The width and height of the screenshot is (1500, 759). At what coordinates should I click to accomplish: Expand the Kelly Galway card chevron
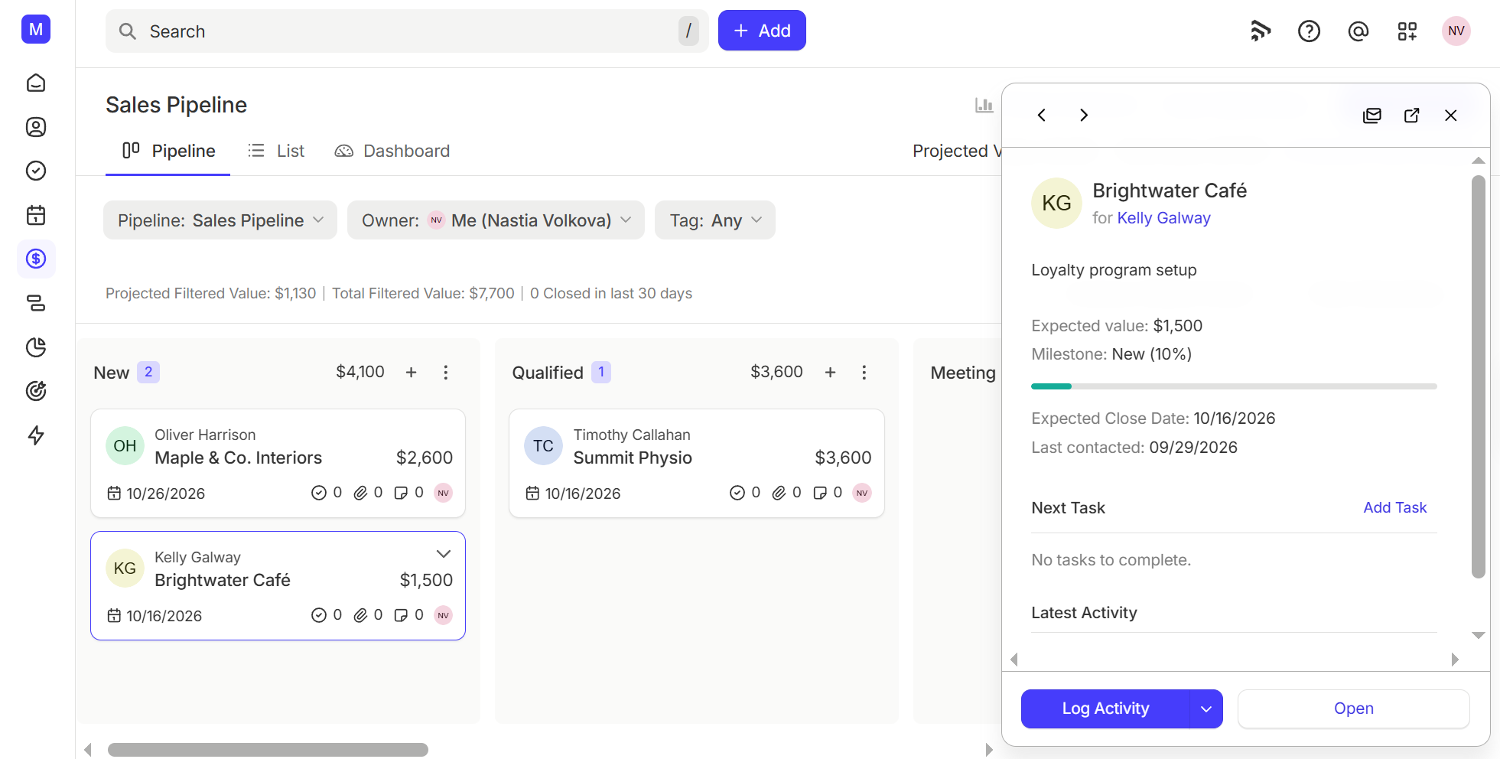tap(444, 554)
